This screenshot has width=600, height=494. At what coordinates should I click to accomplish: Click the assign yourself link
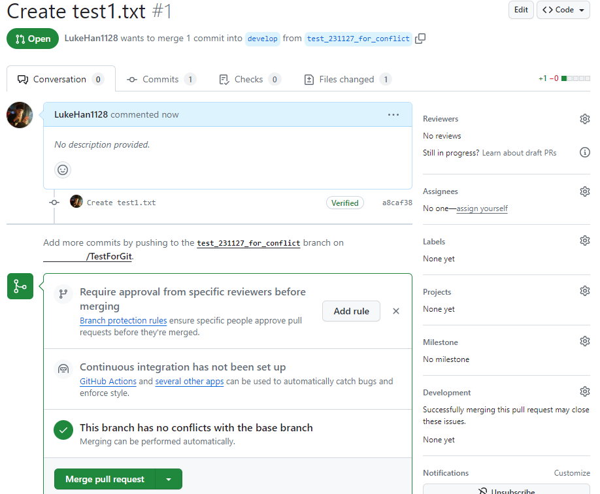click(482, 208)
